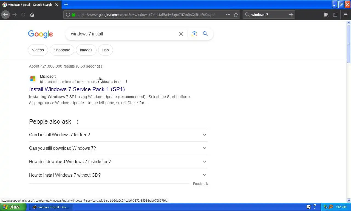The width and height of the screenshot is (351, 211).
Task: Select the Usb filter chip
Action: tap(106, 50)
